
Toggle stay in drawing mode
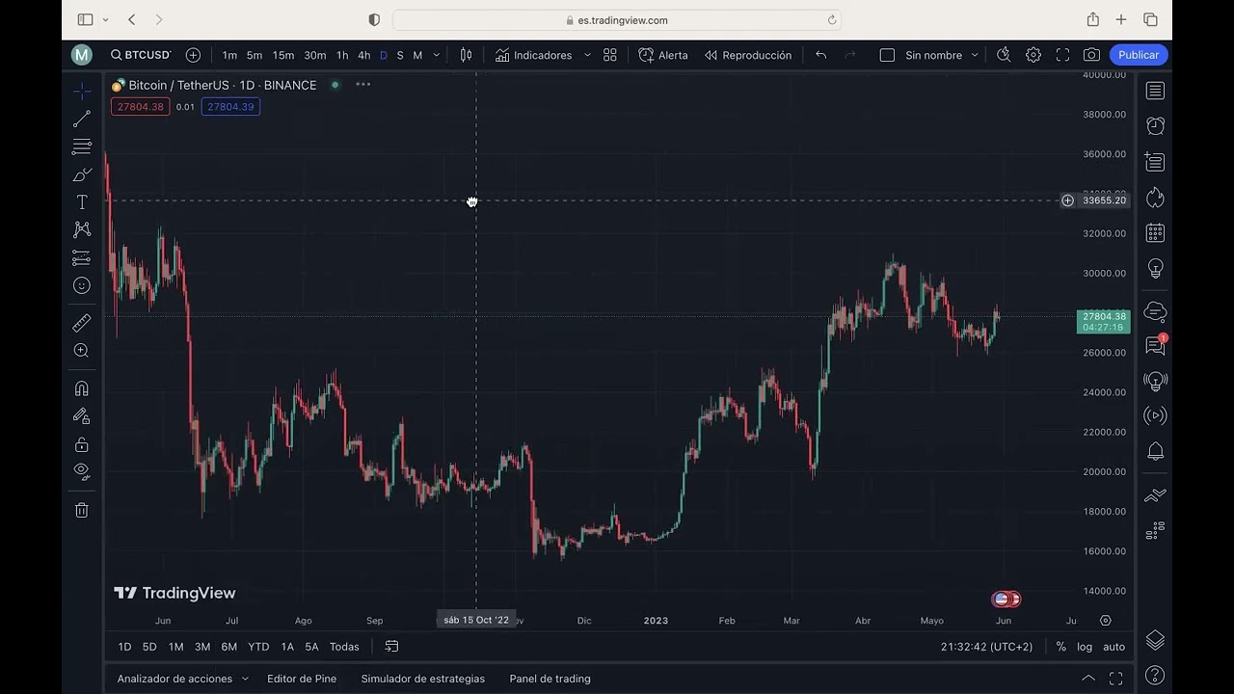coord(82,416)
